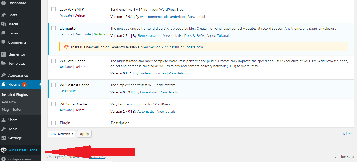Open the Emre Vona author link
This screenshot has width=357, height=162.
click(149, 92)
